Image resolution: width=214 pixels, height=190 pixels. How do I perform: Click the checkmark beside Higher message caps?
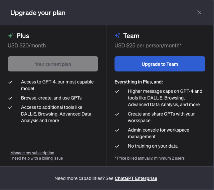117,91
